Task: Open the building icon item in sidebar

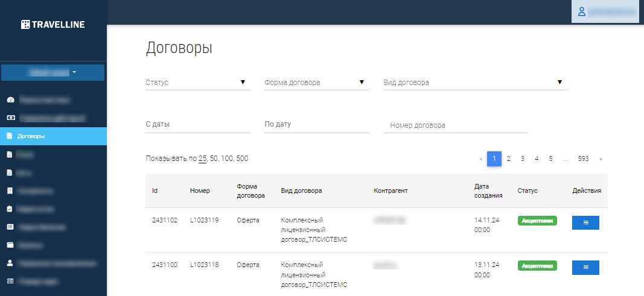Action: [x=10, y=191]
